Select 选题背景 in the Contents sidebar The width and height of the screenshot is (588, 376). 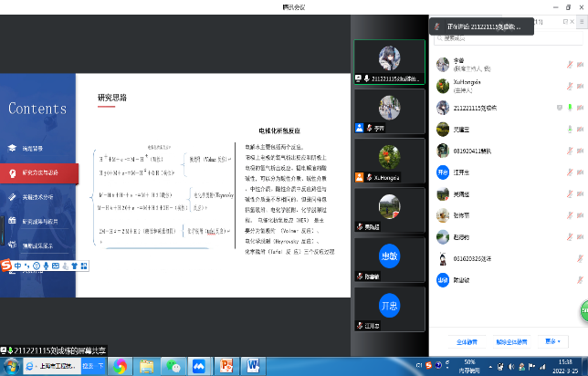coord(32,147)
